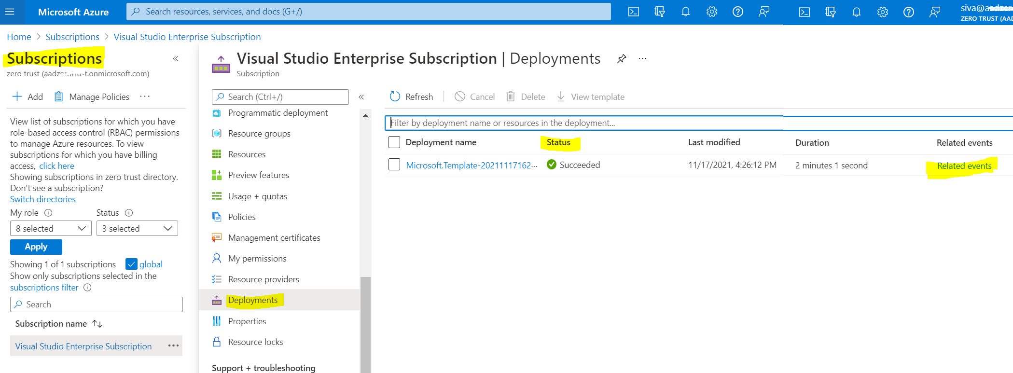Open the Related events link for the deployment
The width and height of the screenshot is (1013, 373).
point(964,166)
